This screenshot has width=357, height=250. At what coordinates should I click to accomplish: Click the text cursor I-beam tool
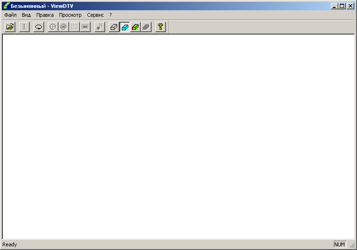point(24,27)
